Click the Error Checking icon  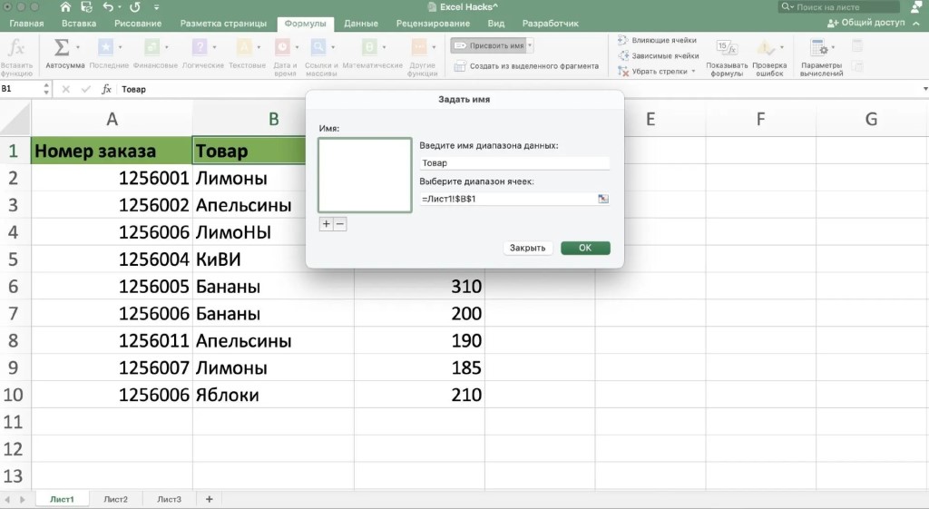point(769,48)
